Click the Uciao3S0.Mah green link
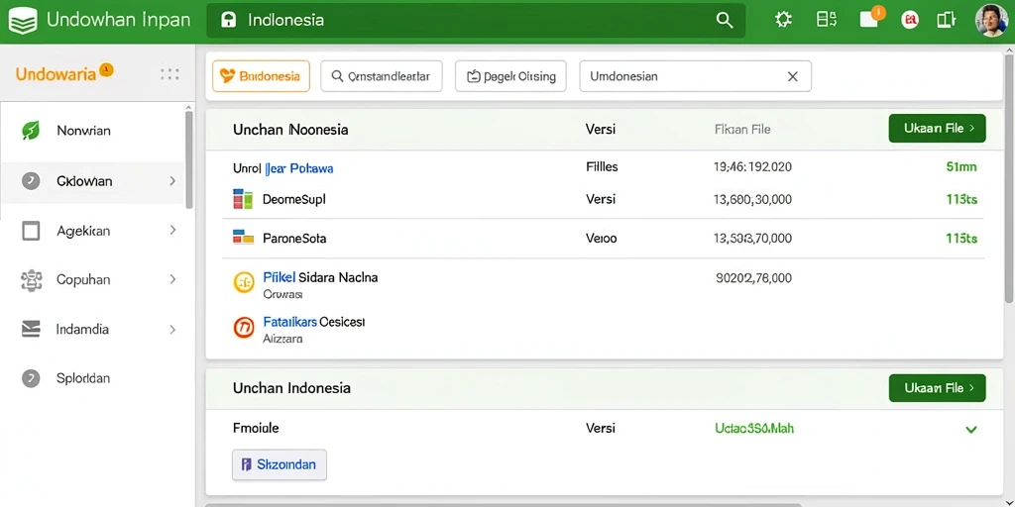Screen dimensions: 1015x507 tap(754, 428)
